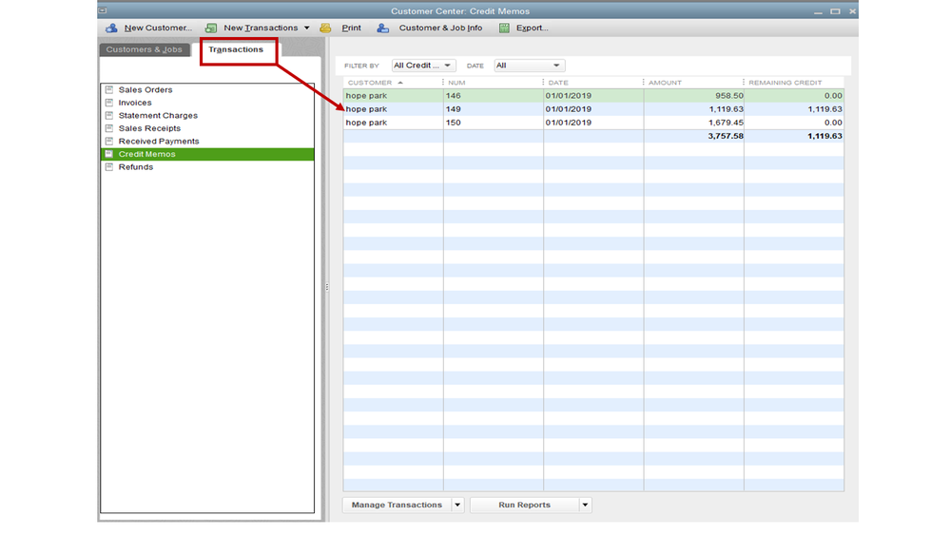The height and width of the screenshot is (534, 950).
Task: Expand the Manage Transactions arrow menu
Action: tap(457, 505)
